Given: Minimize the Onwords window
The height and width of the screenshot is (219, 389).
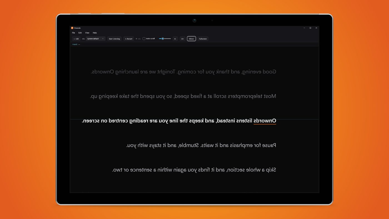Looking at the screenshot, I should coord(304,28).
